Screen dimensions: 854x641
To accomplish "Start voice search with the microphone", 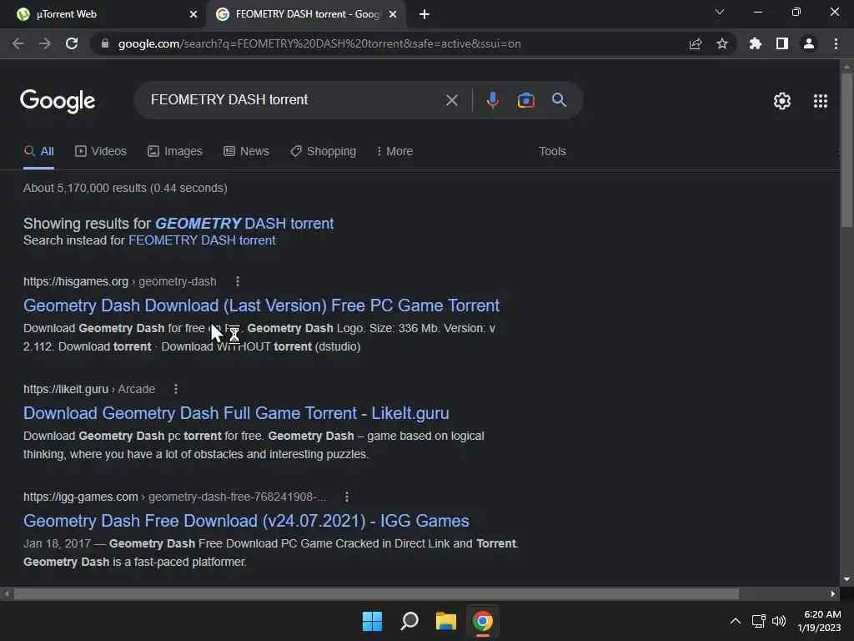I will click(493, 100).
